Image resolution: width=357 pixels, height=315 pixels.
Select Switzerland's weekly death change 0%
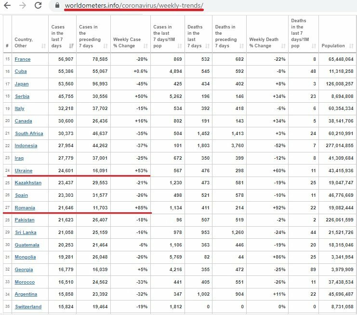tap(282, 307)
